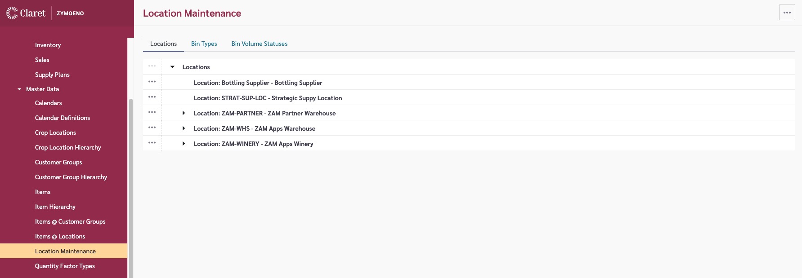Click the Claret logo icon
802x278 pixels.
(x=12, y=13)
